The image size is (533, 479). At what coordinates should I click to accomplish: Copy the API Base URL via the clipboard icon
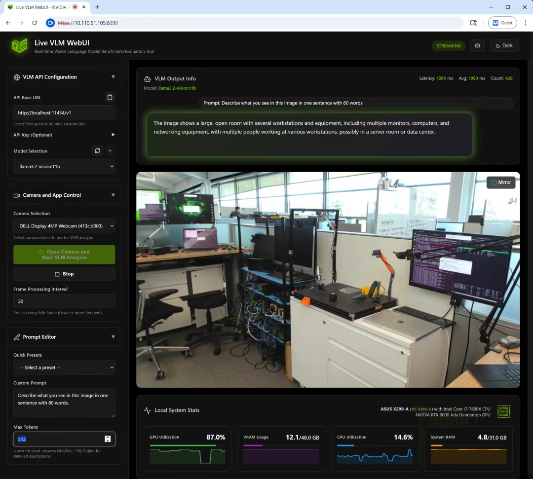(110, 97)
